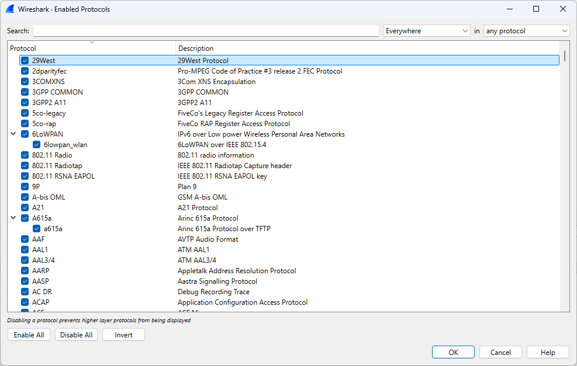Click 'Arinc 615a Protocol over TFTP' description

224,229
